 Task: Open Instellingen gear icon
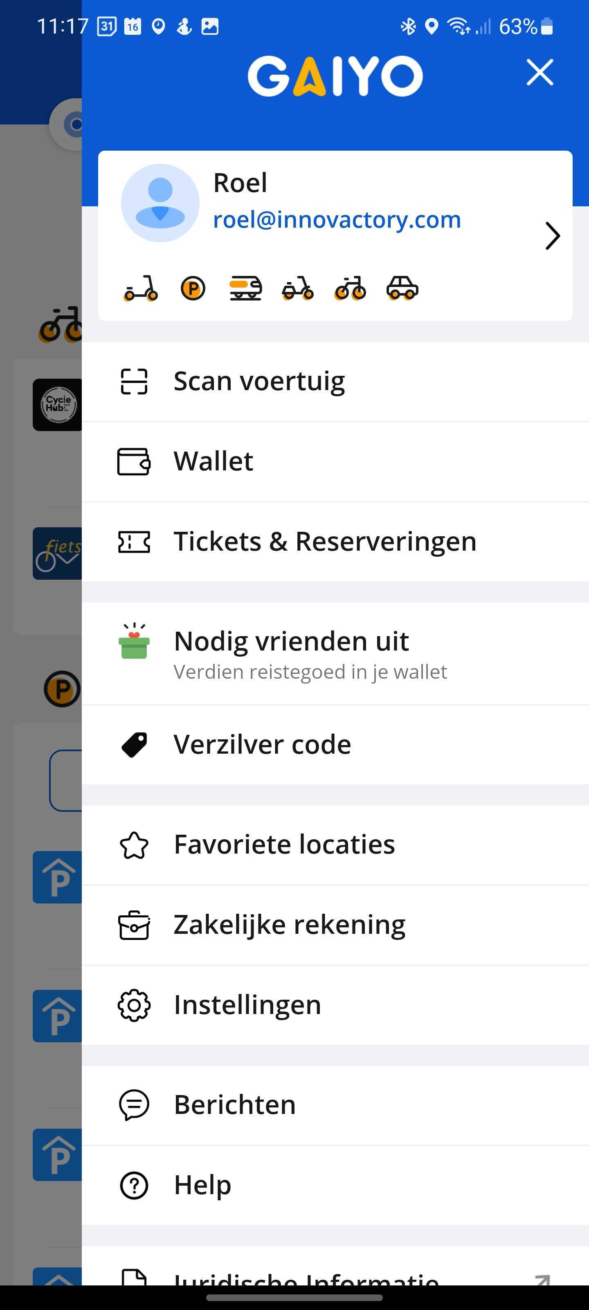pos(134,1005)
